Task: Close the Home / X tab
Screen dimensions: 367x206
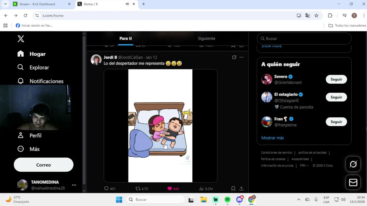Action: 134,4
